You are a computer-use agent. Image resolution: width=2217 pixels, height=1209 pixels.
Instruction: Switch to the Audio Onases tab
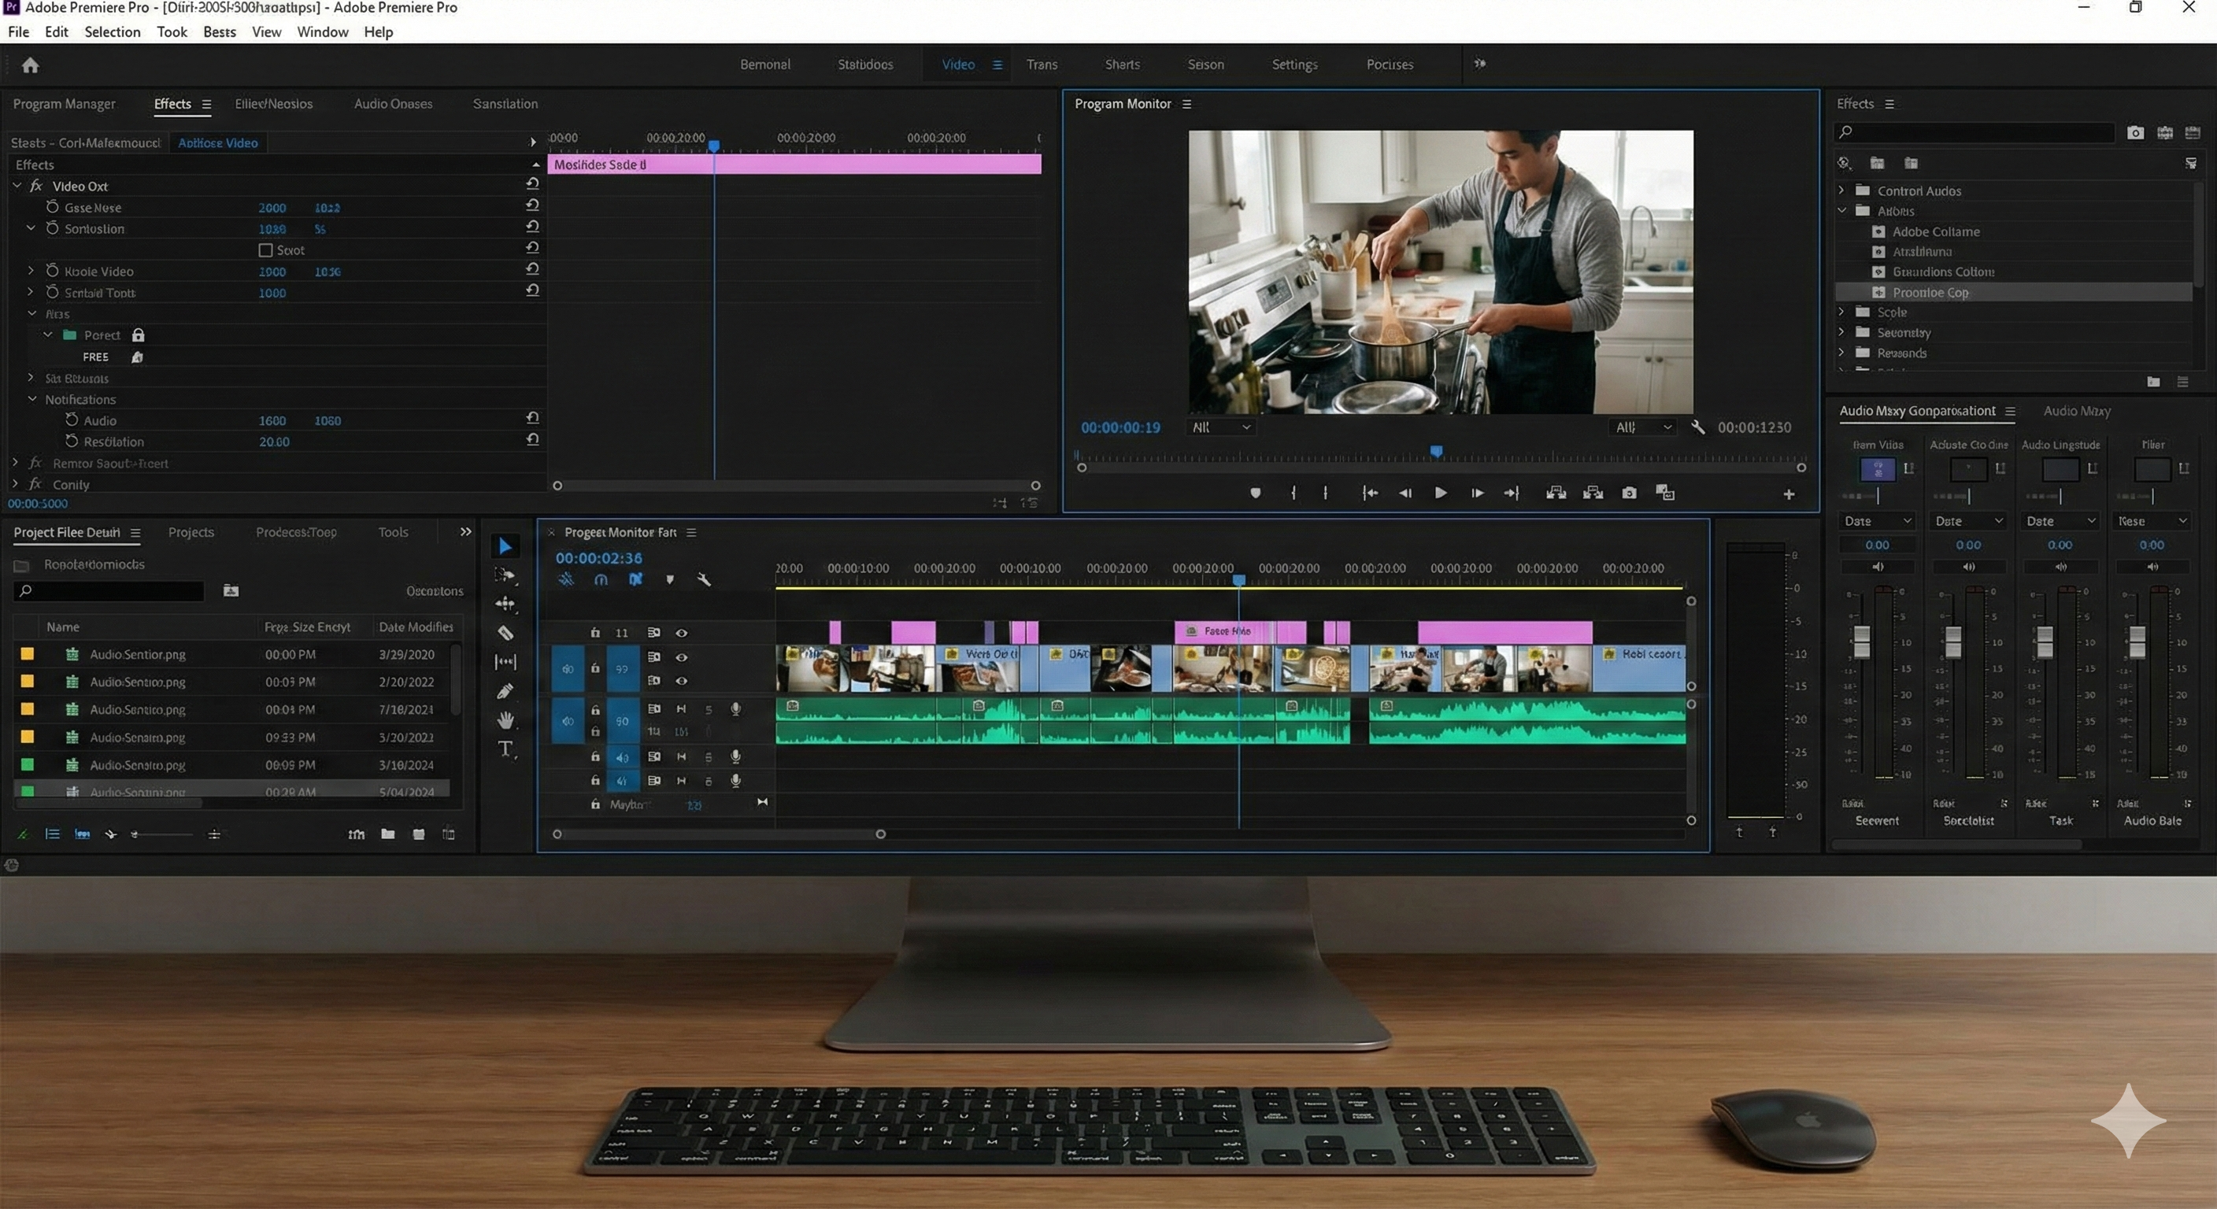point(392,104)
